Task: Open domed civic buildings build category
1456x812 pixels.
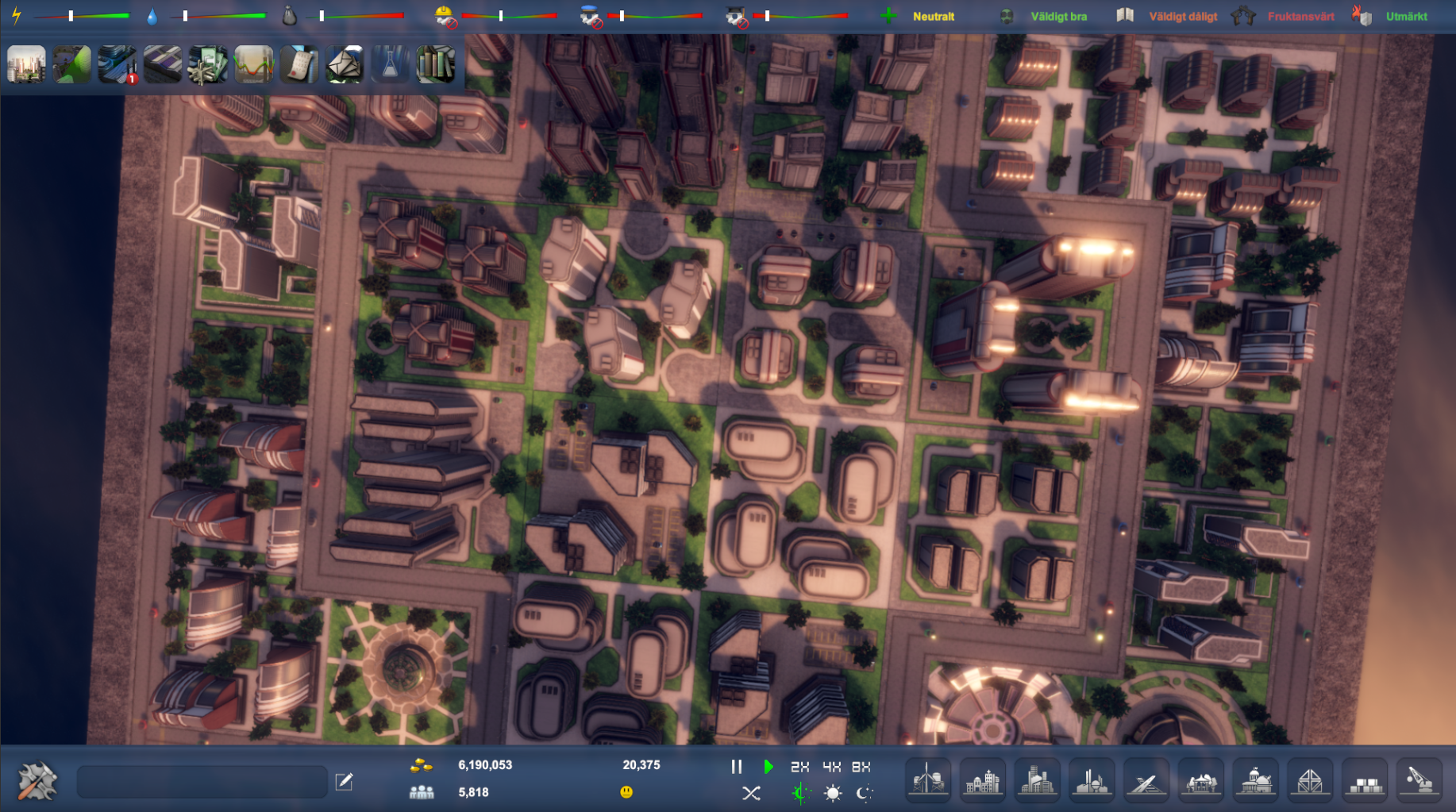Action: 1256,780
